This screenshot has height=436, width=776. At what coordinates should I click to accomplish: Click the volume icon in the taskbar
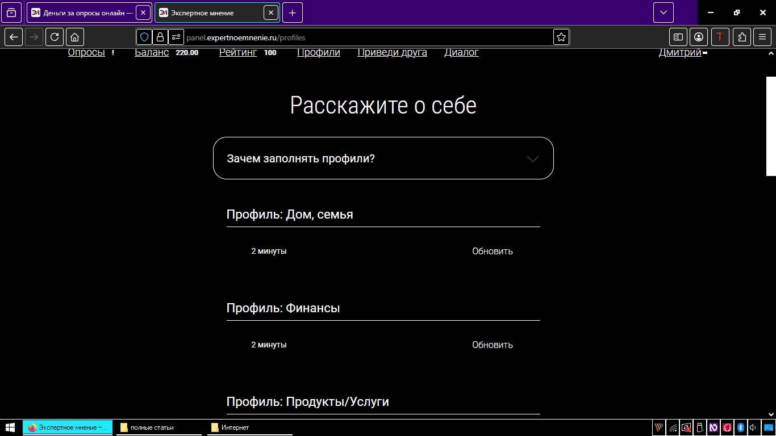[x=753, y=427]
